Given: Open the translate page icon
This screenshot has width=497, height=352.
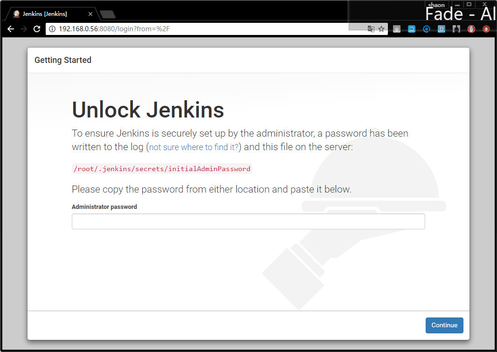Looking at the screenshot, I should pos(371,29).
